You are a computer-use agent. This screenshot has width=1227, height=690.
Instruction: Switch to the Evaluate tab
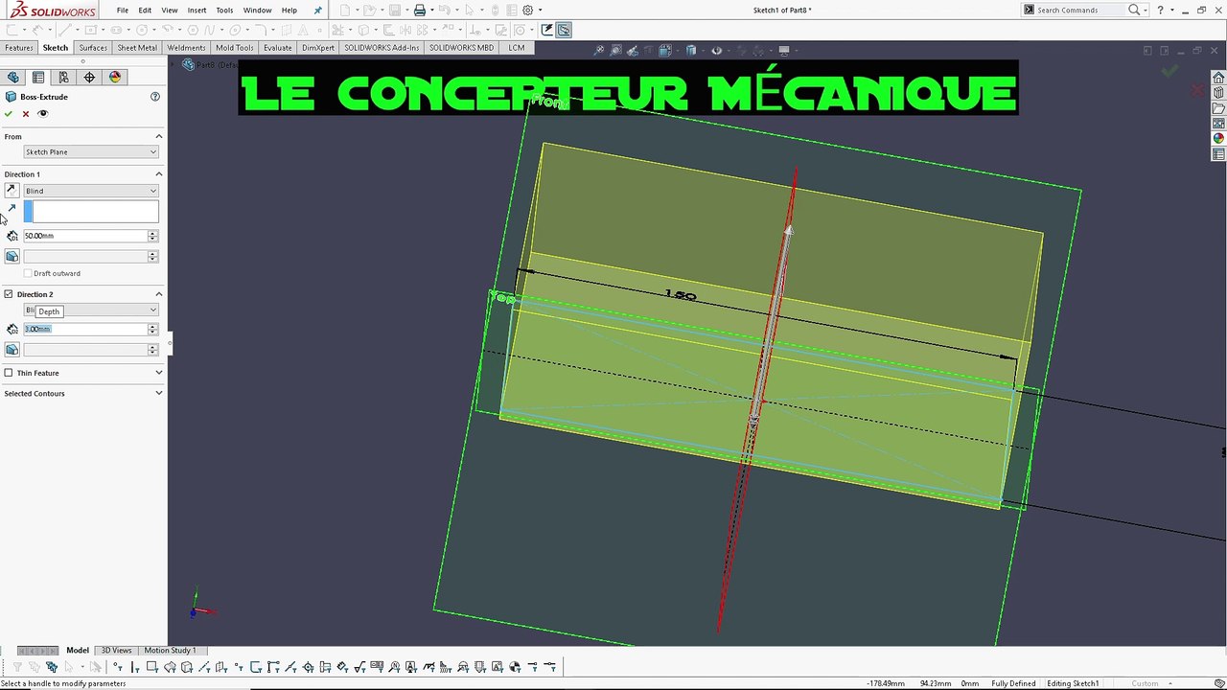(278, 47)
